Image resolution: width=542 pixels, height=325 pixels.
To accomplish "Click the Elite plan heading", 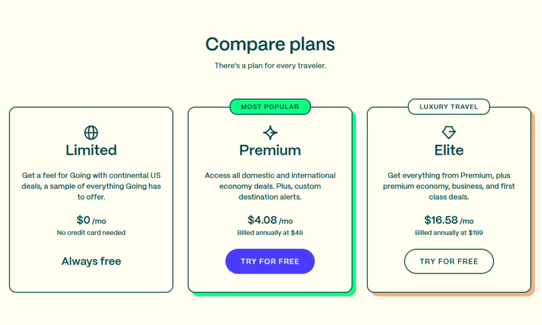I will point(449,150).
